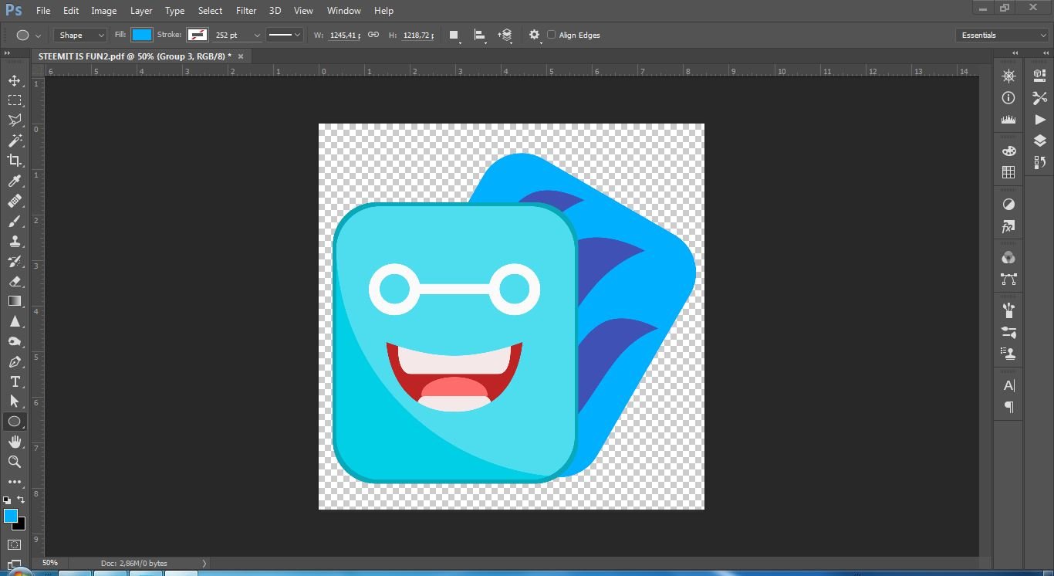Select the Rectangular Marquee tool
Screen dimensions: 1054x576
15,100
